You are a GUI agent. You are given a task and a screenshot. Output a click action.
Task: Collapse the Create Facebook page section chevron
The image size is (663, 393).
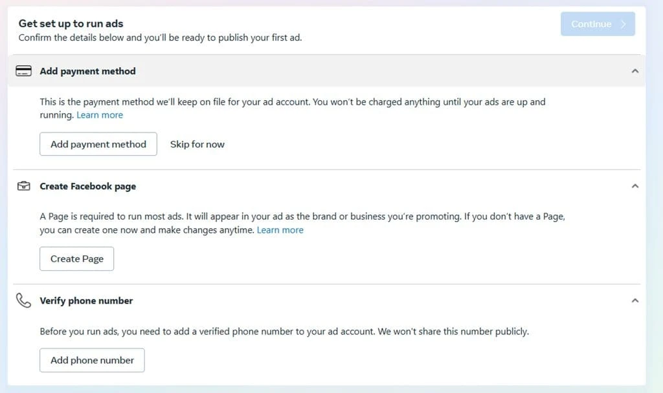635,186
